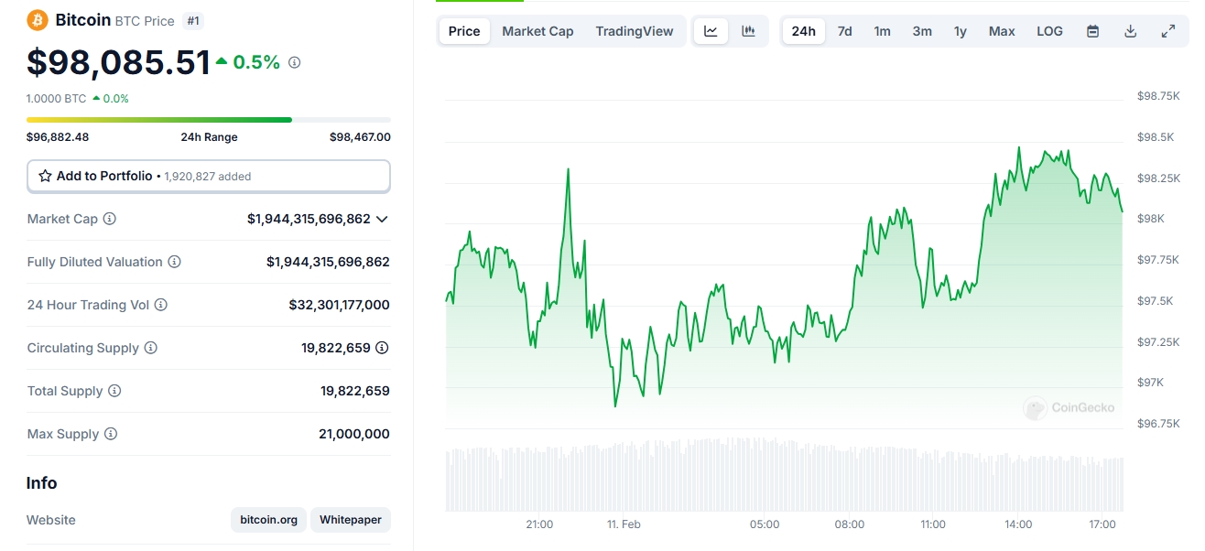Viewport: 1205px width, 551px height.
Task: Click the info icon beside 0.5% change
Action: (294, 62)
